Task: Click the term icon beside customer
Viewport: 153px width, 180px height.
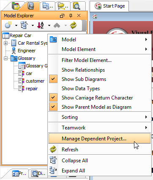Action: (x=21, y=81)
